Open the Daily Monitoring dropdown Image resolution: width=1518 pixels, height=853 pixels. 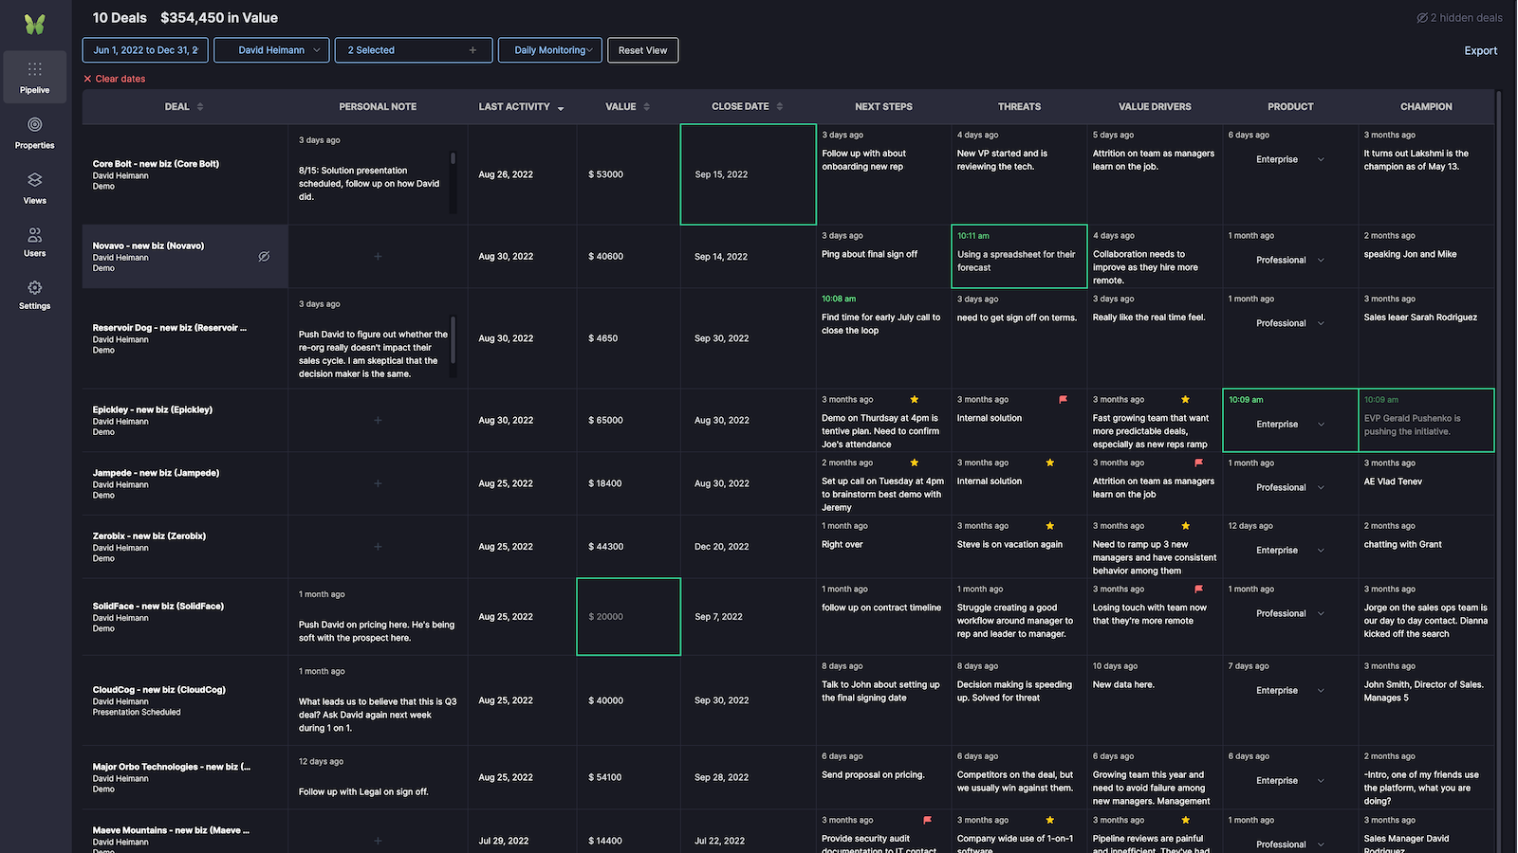550,49
